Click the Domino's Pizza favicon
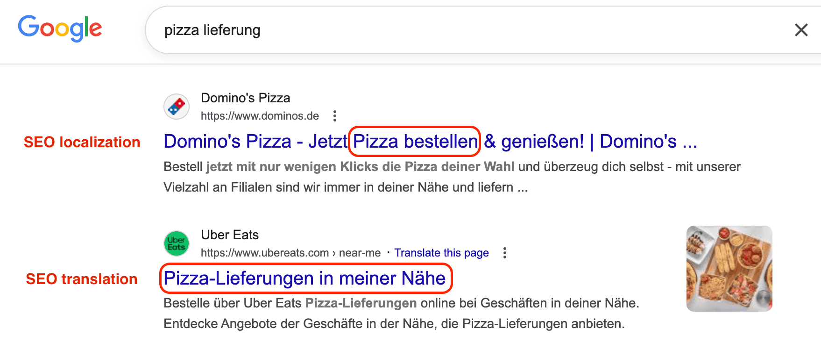 pyautogui.click(x=177, y=107)
